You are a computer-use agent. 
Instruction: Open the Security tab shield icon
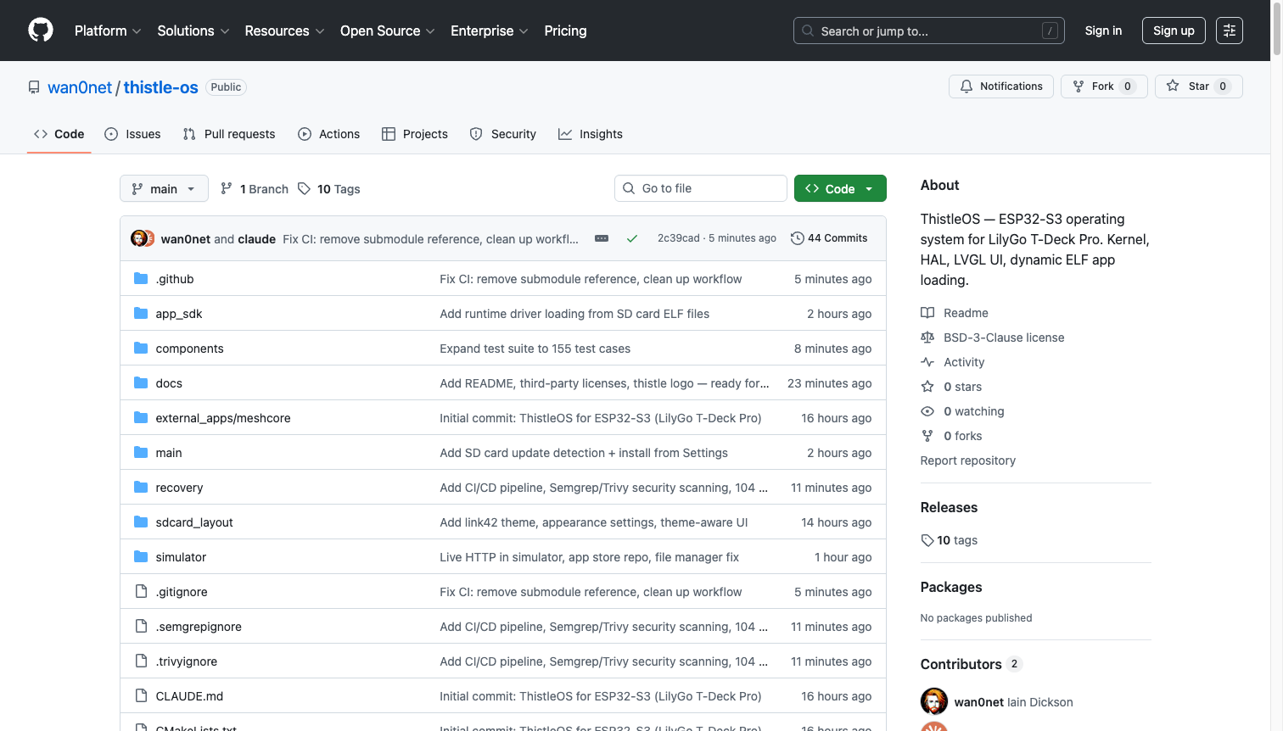[476, 134]
